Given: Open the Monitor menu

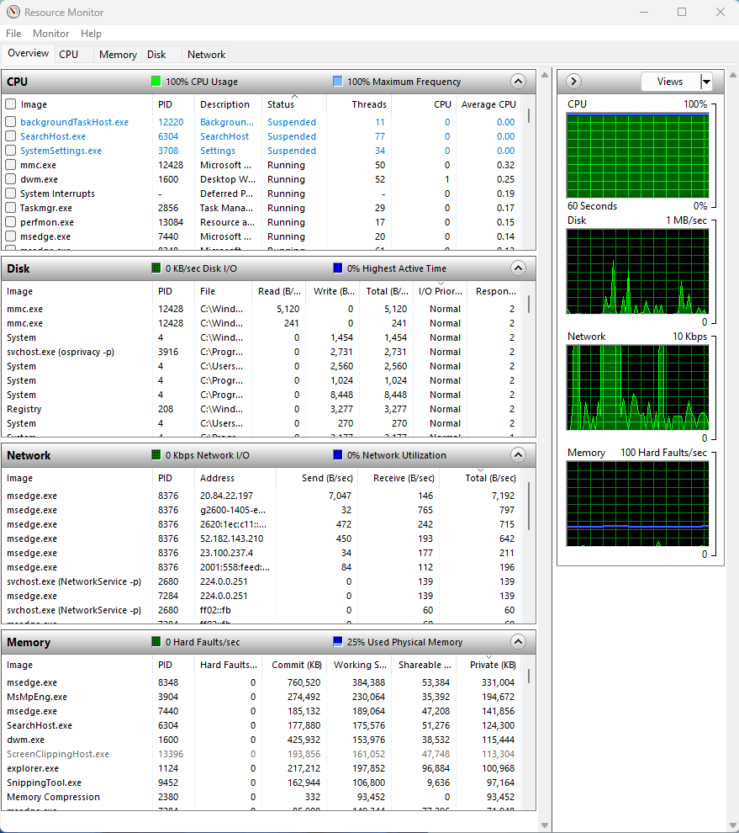Looking at the screenshot, I should [51, 34].
